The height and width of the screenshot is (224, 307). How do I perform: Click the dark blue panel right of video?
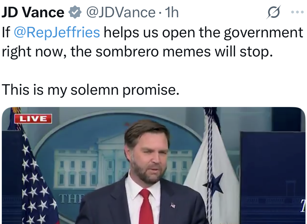[272, 173]
